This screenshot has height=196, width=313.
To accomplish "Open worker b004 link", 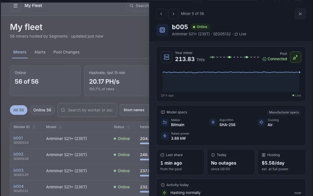I will pyautogui.click(x=19, y=186).
